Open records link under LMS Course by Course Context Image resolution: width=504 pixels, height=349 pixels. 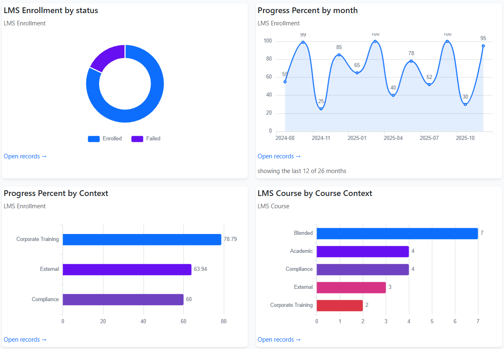279,340
